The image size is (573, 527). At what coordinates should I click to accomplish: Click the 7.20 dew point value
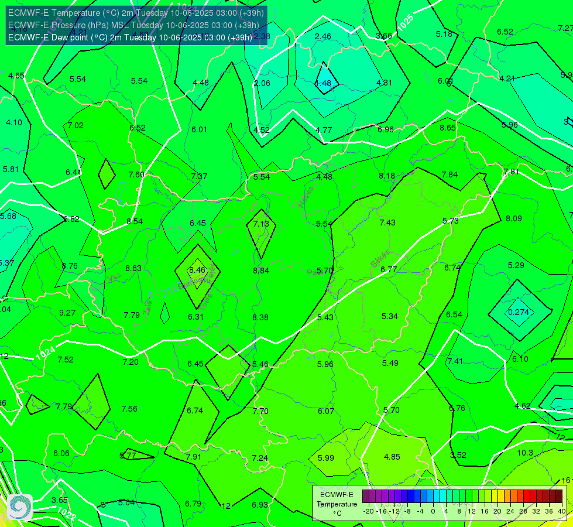pyautogui.click(x=131, y=362)
